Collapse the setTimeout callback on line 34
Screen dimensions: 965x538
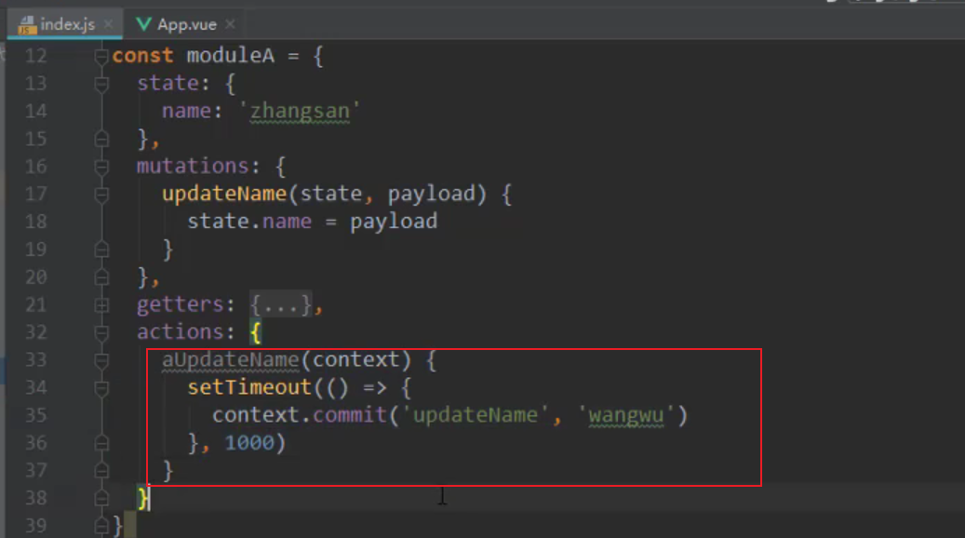[x=101, y=388]
